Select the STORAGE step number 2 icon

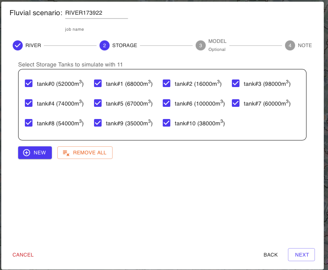(105, 45)
